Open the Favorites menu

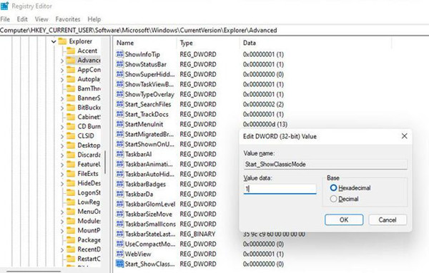coord(68,19)
